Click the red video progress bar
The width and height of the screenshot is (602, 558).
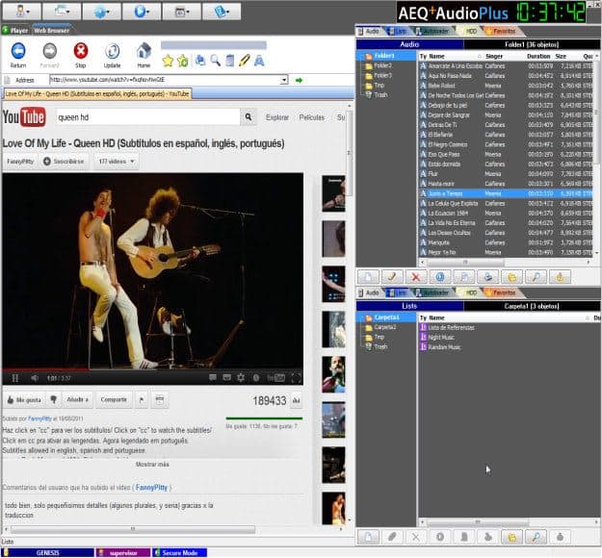coord(46,369)
